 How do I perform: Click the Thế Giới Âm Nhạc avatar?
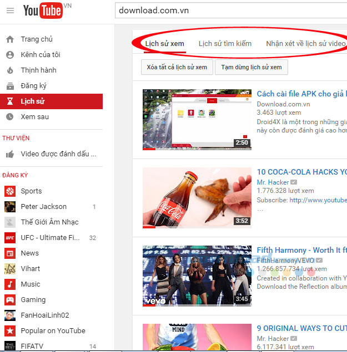pos(10,222)
